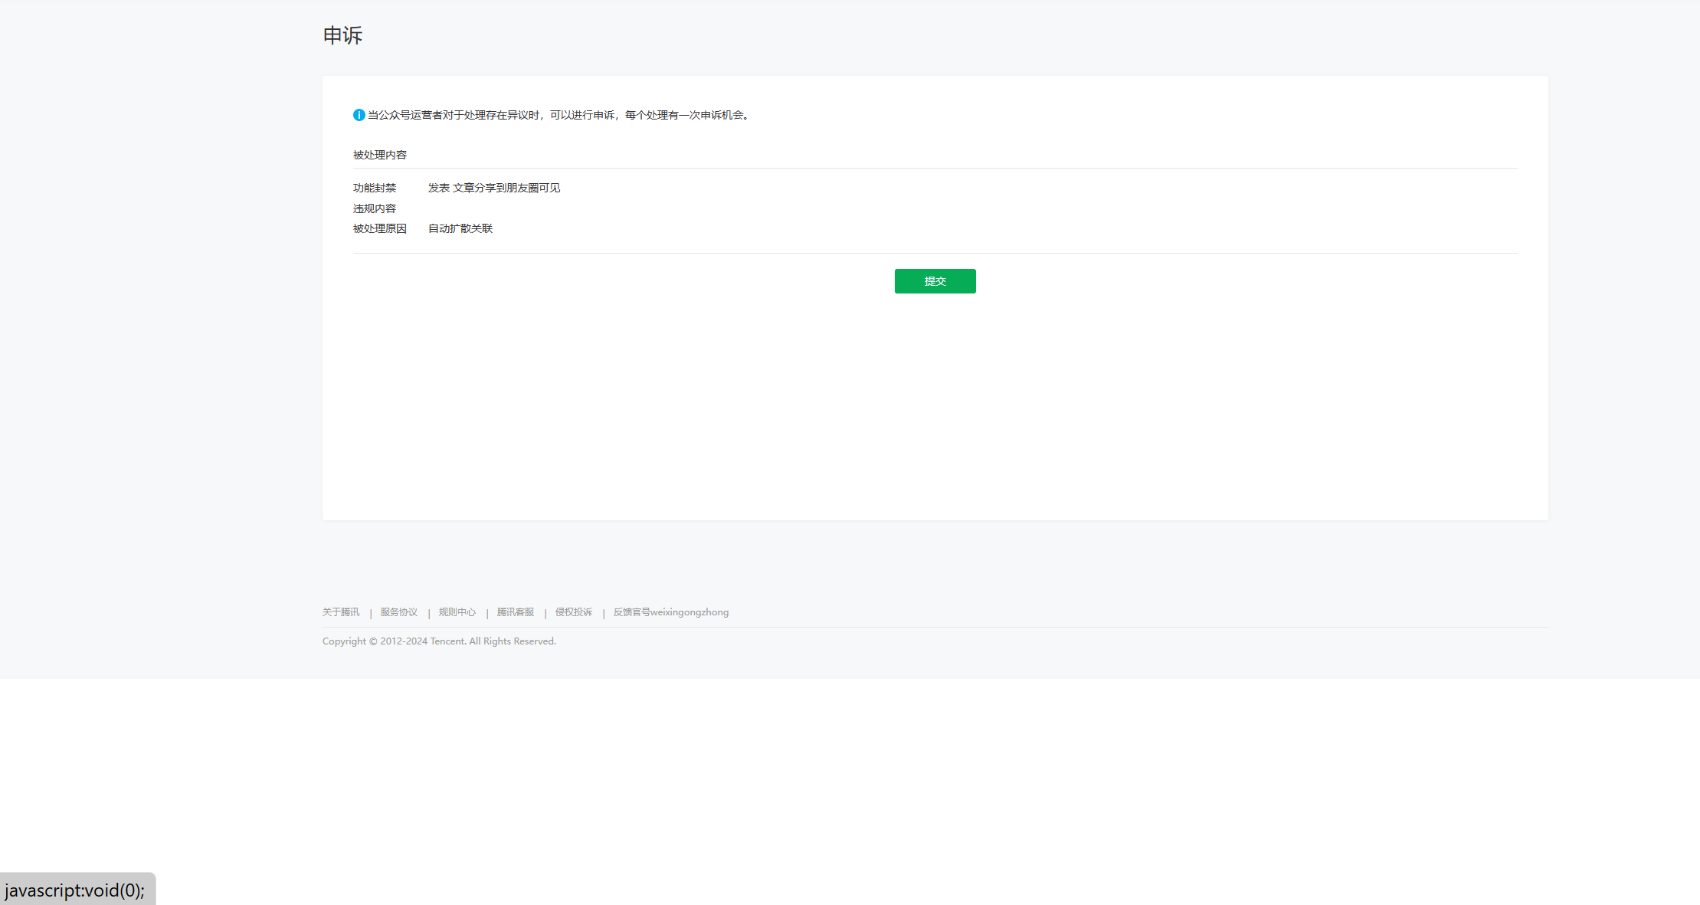This screenshot has height=905, width=1700.
Task: Click the 侵权投诉 footer link
Action: [x=573, y=612]
